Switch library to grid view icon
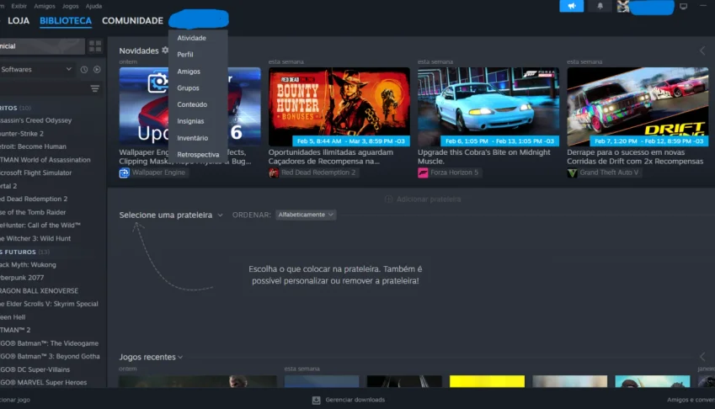Image resolution: width=715 pixels, height=409 pixels. click(95, 46)
